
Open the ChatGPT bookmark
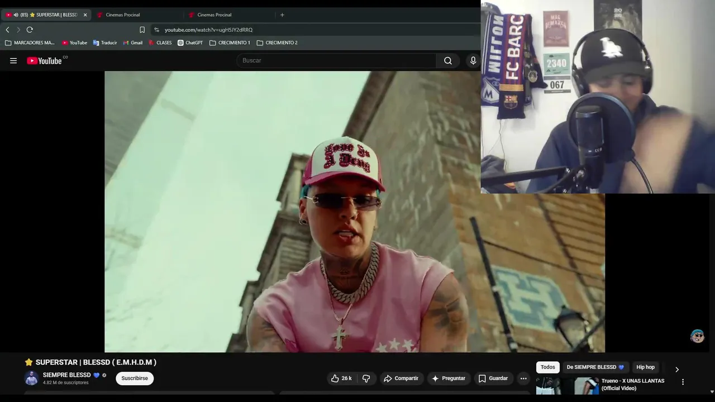click(x=190, y=43)
